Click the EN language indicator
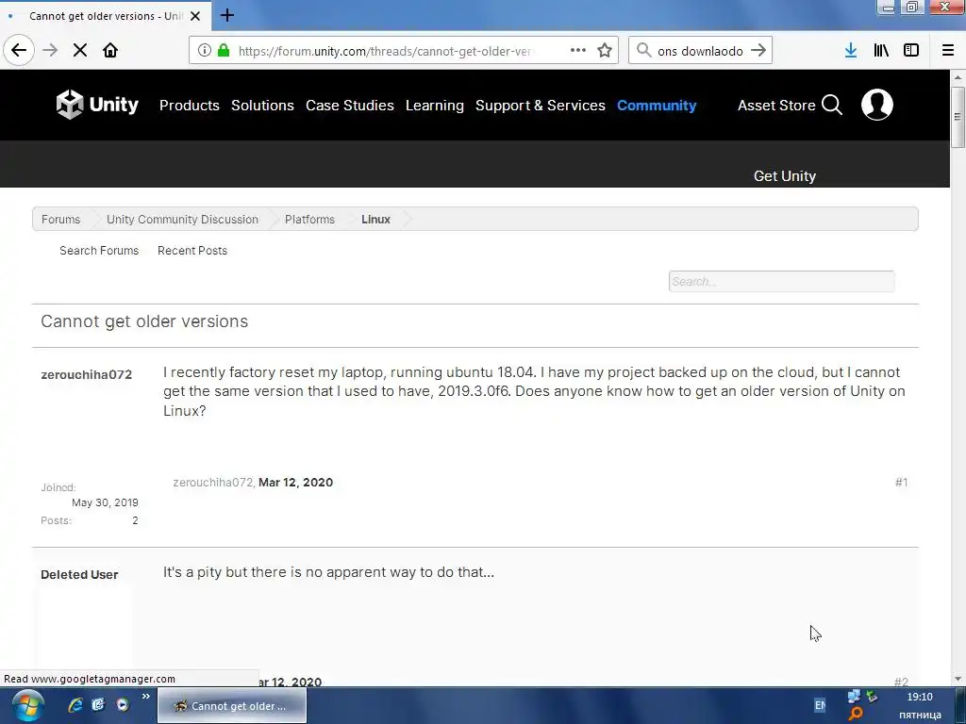Screen dimensions: 966x724 click(x=820, y=705)
